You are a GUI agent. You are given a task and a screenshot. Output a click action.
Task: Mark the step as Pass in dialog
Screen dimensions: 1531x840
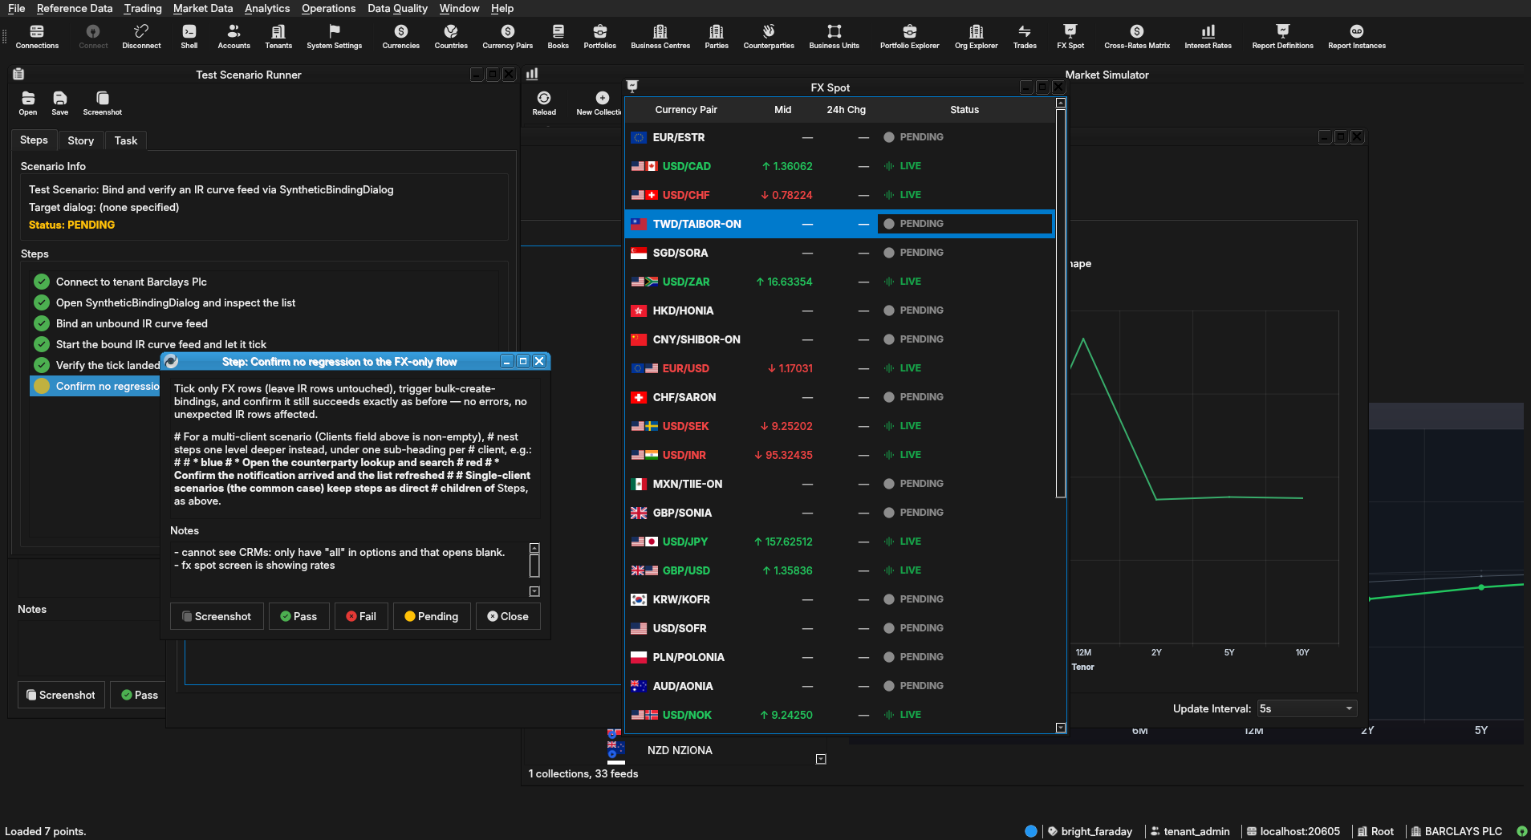coord(298,616)
